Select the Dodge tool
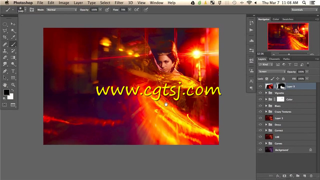Viewport: 320px width, 180px height. pos(13,64)
